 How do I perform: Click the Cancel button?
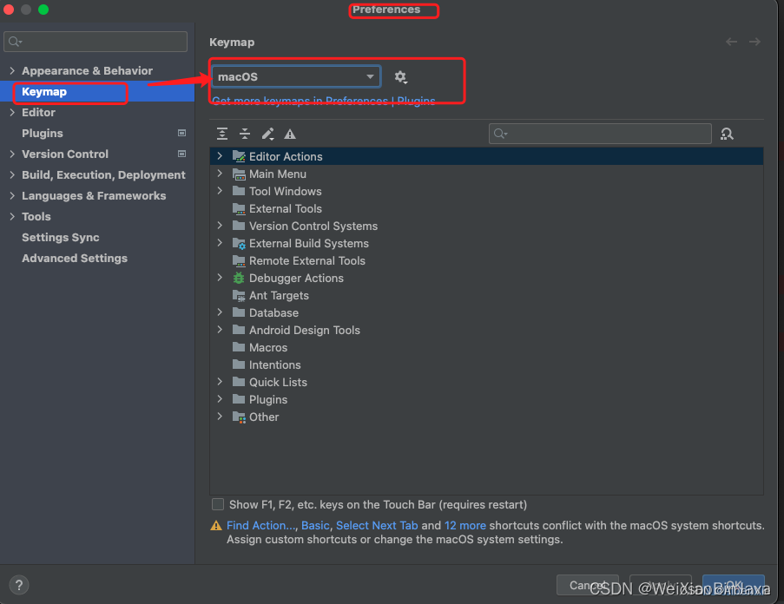point(588,585)
